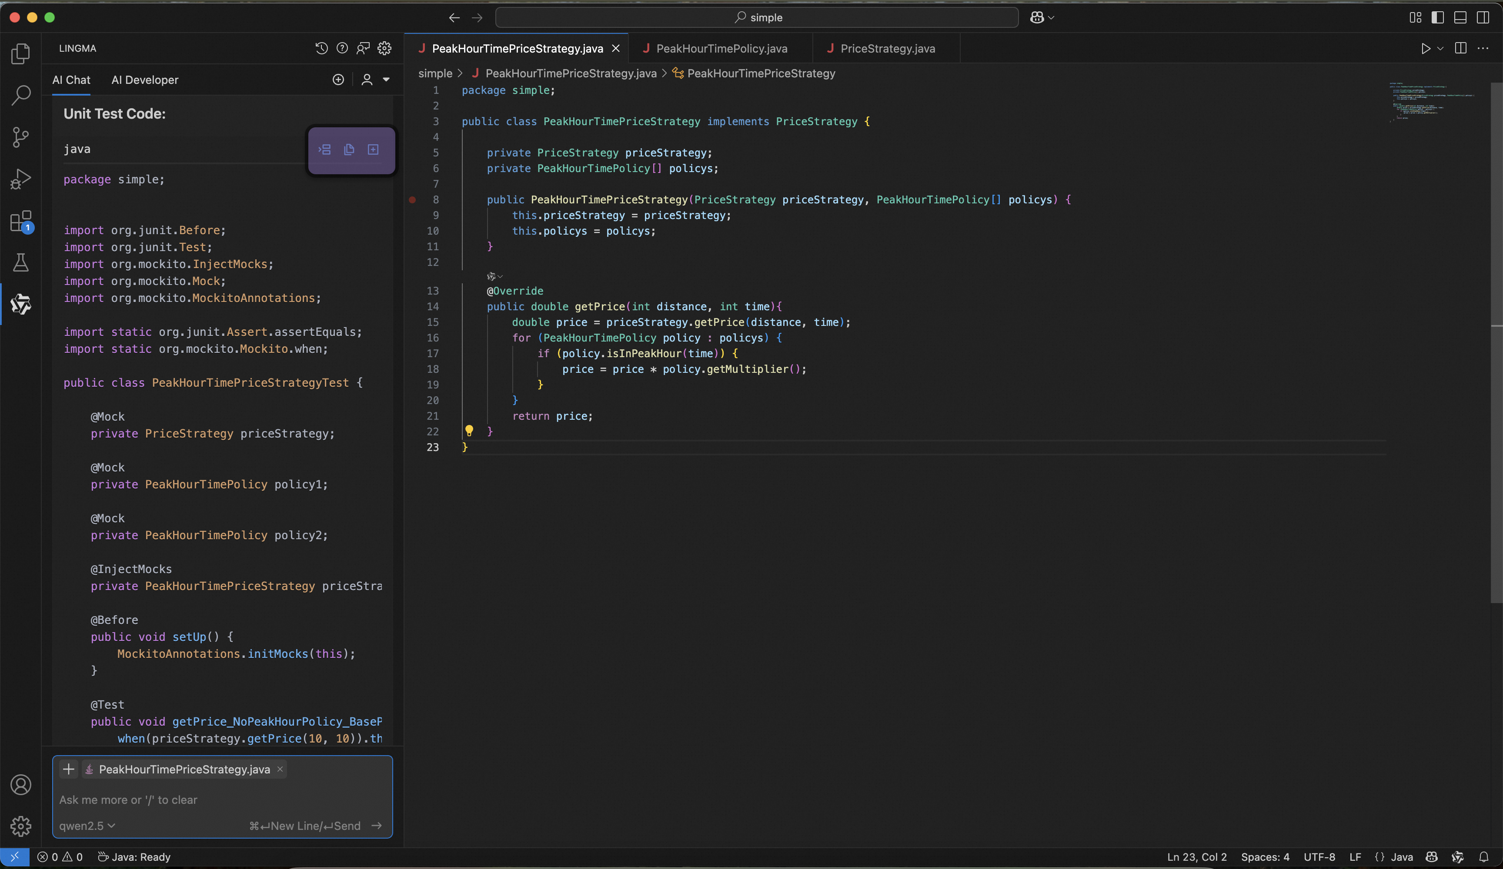Viewport: 1503px width, 869px height.
Task: Open the Source Control view
Action: (x=21, y=137)
